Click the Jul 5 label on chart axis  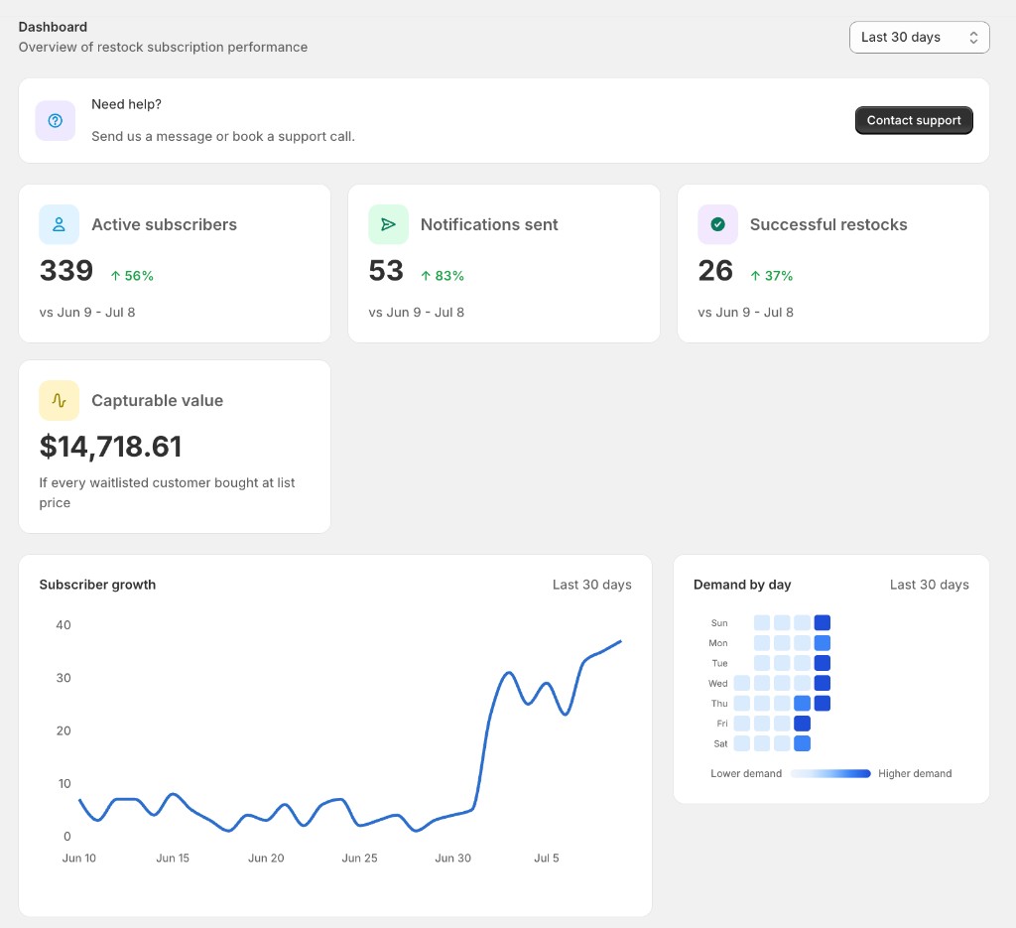tap(547, 858)
